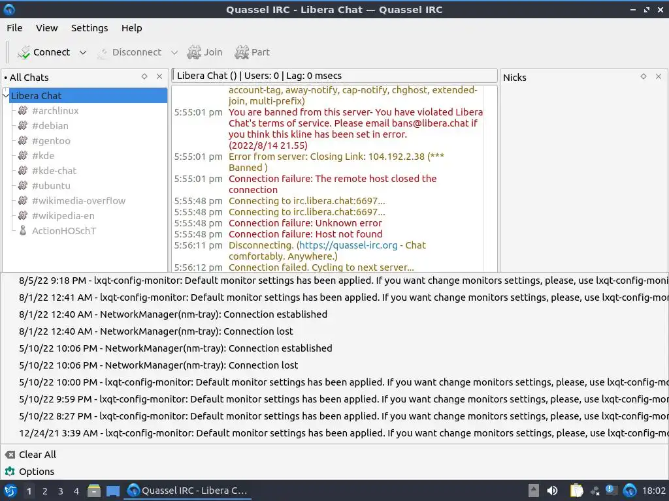Click the 'Error from server: Closing Link' message
This screenshot has width=669, height=501.
point(336,162)
